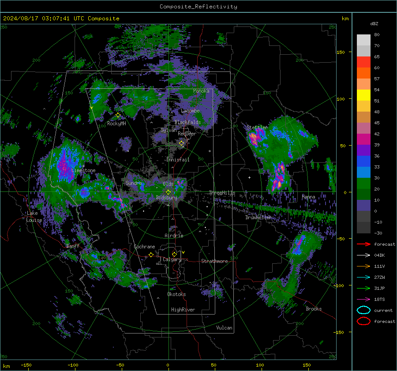
Task: Select the red 60–65 dBZ color swatch
Action: (x=363, y=62)
